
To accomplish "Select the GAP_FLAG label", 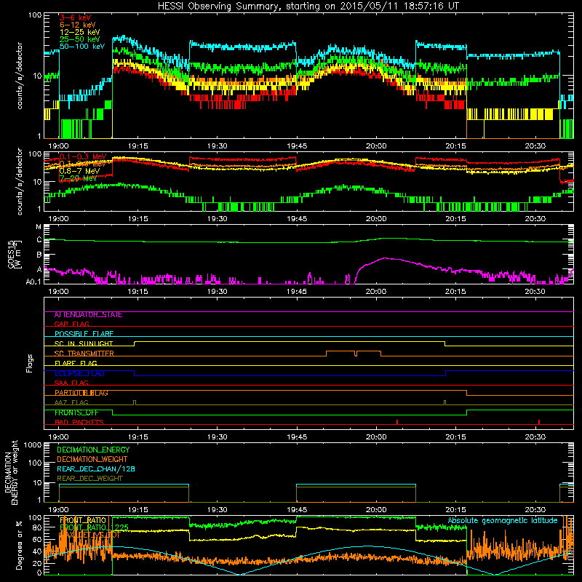I will coord(71,324).
